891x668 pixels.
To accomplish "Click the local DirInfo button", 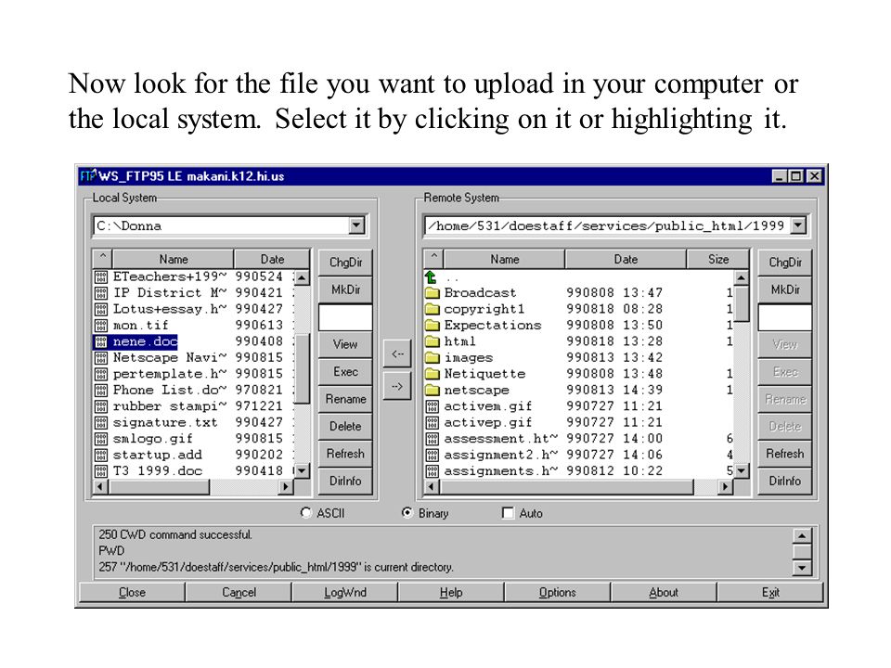I will (x=345, y=481).
